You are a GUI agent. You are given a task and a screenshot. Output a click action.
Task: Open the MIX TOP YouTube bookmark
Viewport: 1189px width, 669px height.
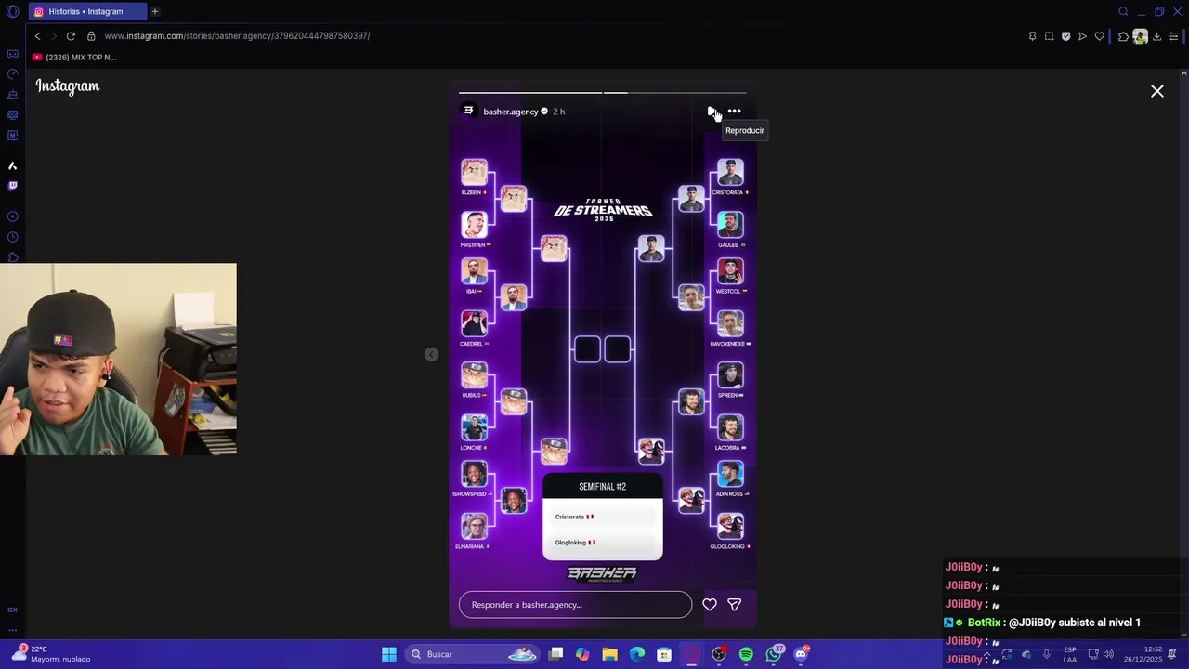pos(74,58)
